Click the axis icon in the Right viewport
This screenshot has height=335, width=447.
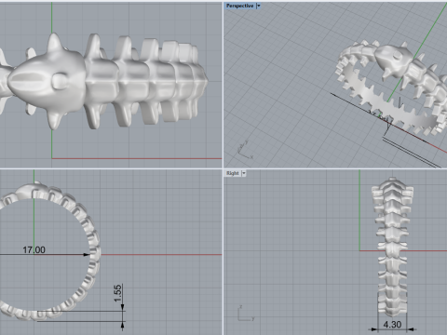(246, 314)
